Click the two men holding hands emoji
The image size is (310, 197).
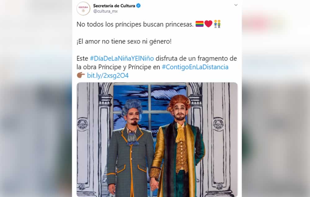(x=217, y=24)
